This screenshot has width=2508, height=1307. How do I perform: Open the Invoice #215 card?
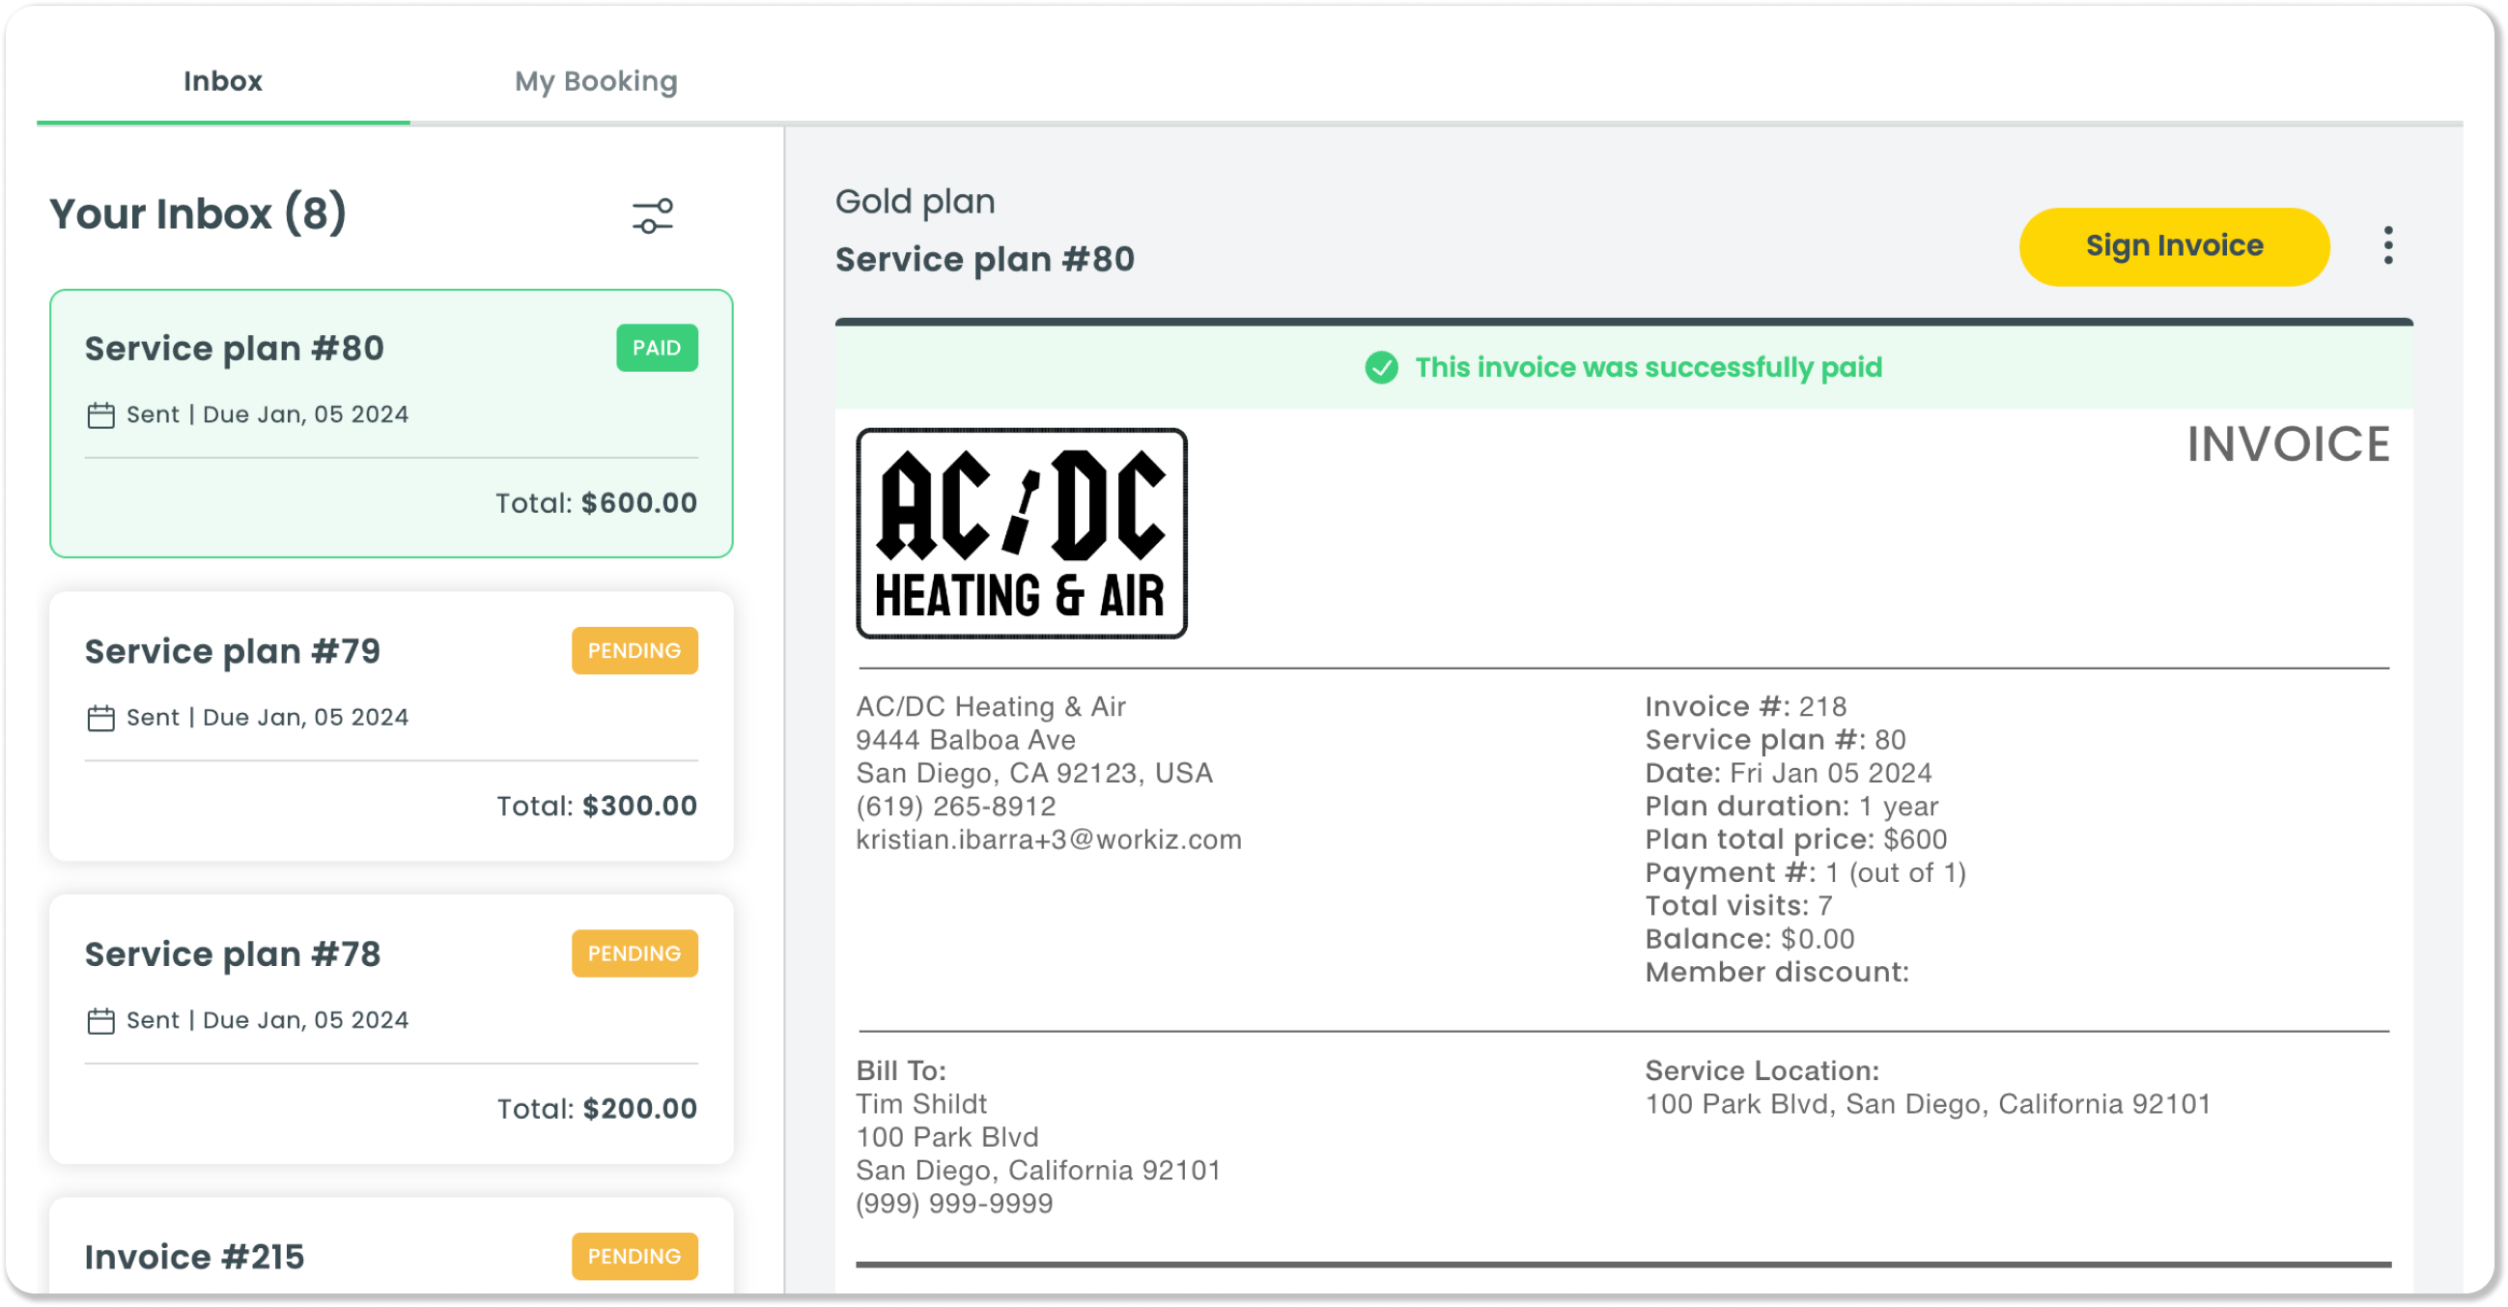[391, 1246]
